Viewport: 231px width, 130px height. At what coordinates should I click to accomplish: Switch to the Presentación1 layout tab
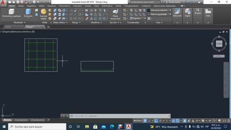[x=21, y=120]
